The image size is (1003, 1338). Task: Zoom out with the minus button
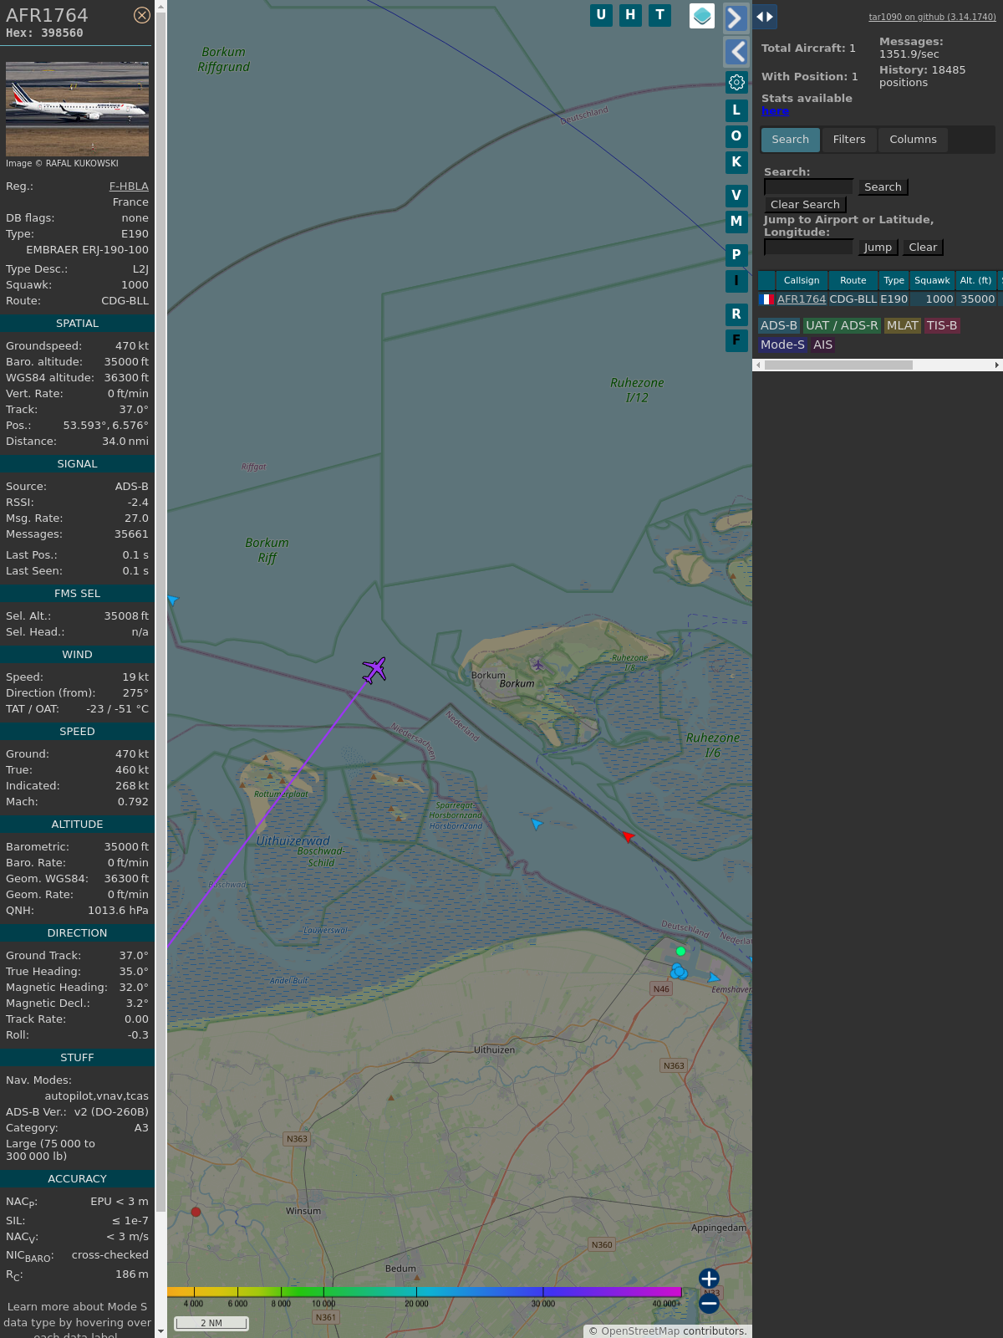pyautogui.click(x=709, y=1304)
